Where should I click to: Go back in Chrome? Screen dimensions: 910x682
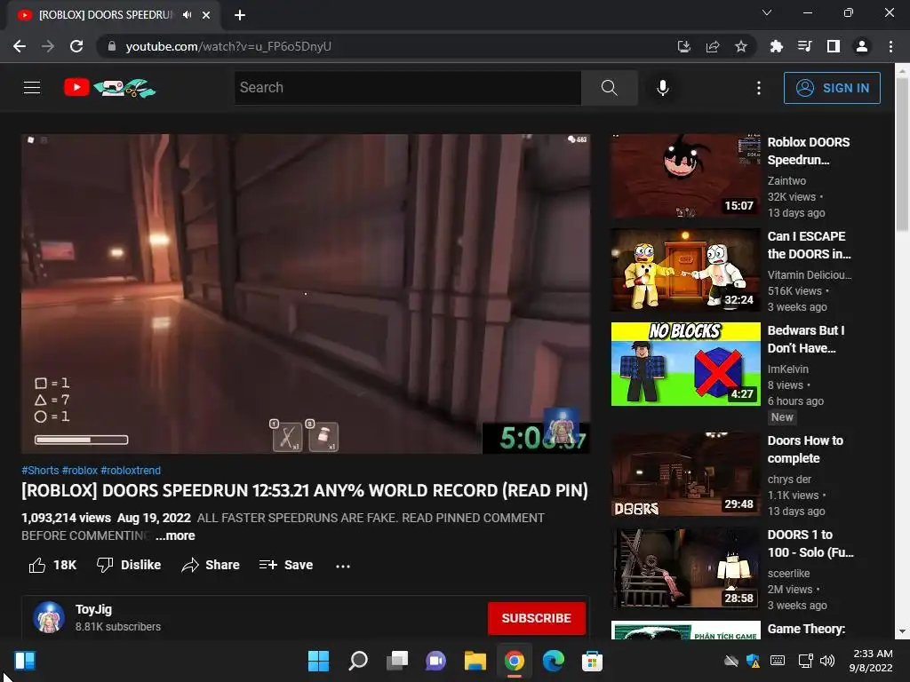pos(20,46)
